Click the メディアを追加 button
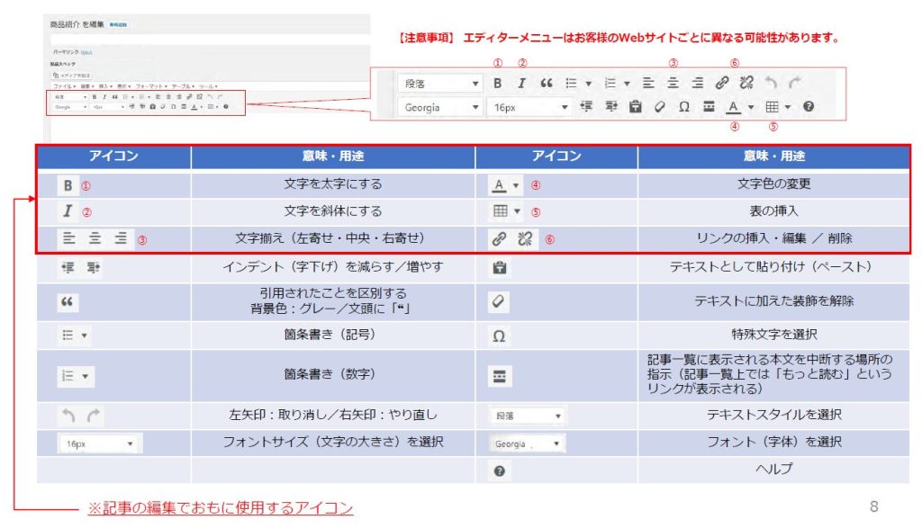 click(70, 75)
